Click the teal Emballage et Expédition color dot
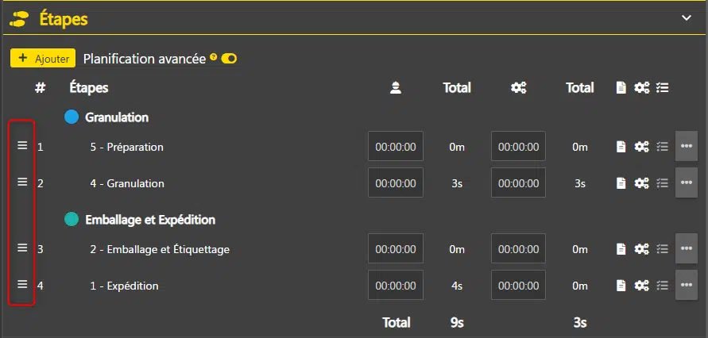The image size is (708, 338). [72, 219]
